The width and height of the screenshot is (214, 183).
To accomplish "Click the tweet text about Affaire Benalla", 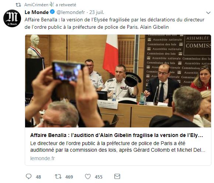I will click(x=114, y=23).
